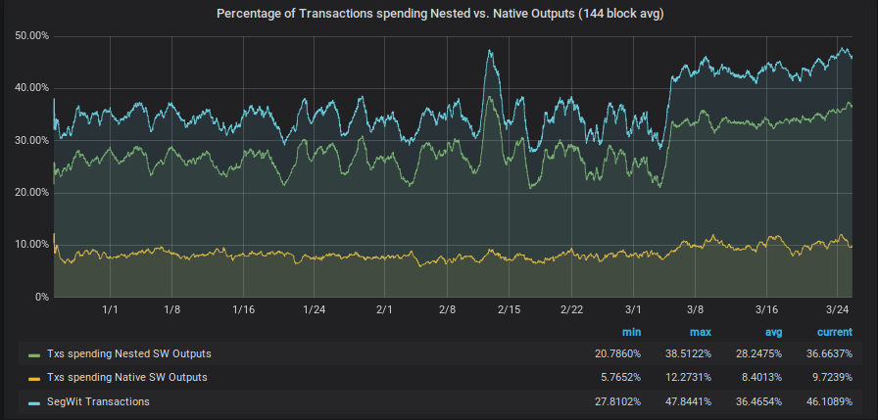Viewport: 878px width, 420px height.
Task: Click the 3/24 date label on x-axis
Action: coord(837,309)
